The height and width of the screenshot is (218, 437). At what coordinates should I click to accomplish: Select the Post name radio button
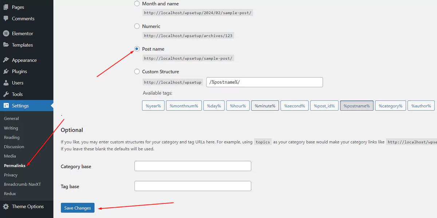click(137, 49)
